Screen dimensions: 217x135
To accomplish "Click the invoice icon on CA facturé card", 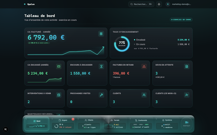I will [x=101, y=34].
